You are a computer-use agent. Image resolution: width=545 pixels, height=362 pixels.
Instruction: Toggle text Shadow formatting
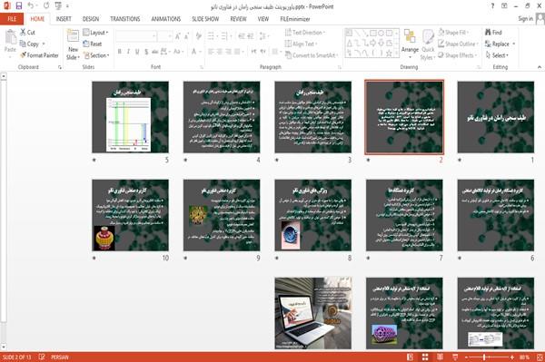point(146,52)
